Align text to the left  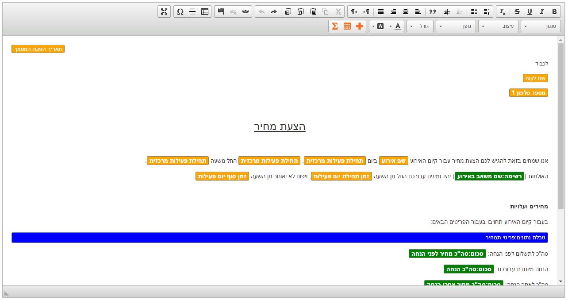[x=418, y=12]
